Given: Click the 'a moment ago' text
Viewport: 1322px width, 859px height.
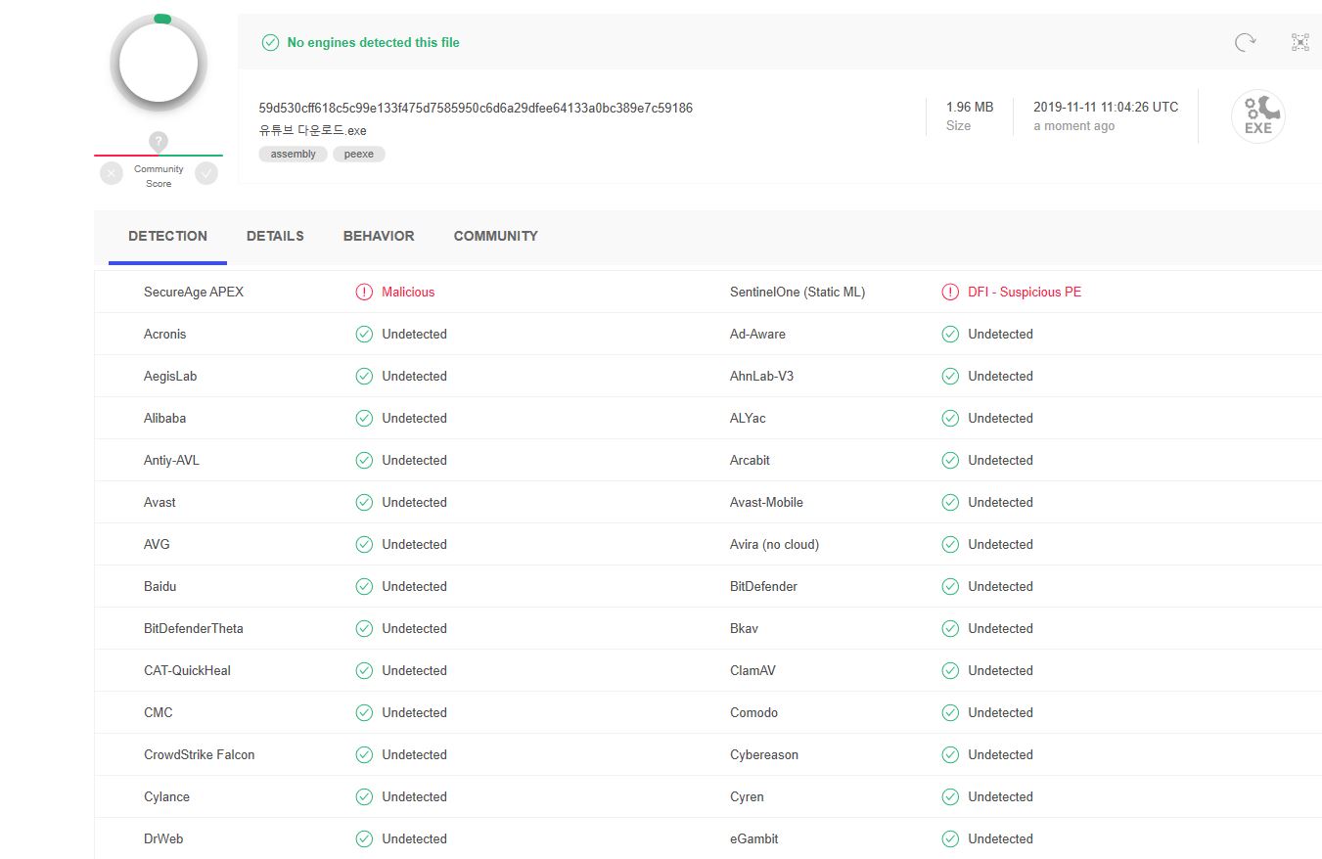Looking at the screenshot, I should (x=1074, y=126).
